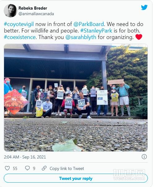Image resolution: width=154 pixels, height=187 pixels.
Task: Click the Tweet your reply button
Action: [76, 178]
